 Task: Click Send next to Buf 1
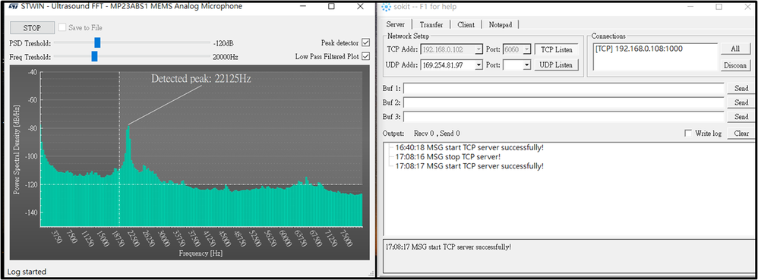[x=741, y=88]
